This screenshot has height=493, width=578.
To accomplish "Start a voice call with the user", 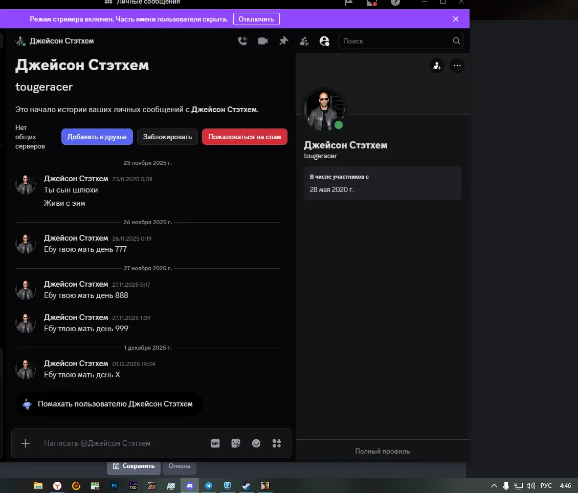I will coord(242,41).
